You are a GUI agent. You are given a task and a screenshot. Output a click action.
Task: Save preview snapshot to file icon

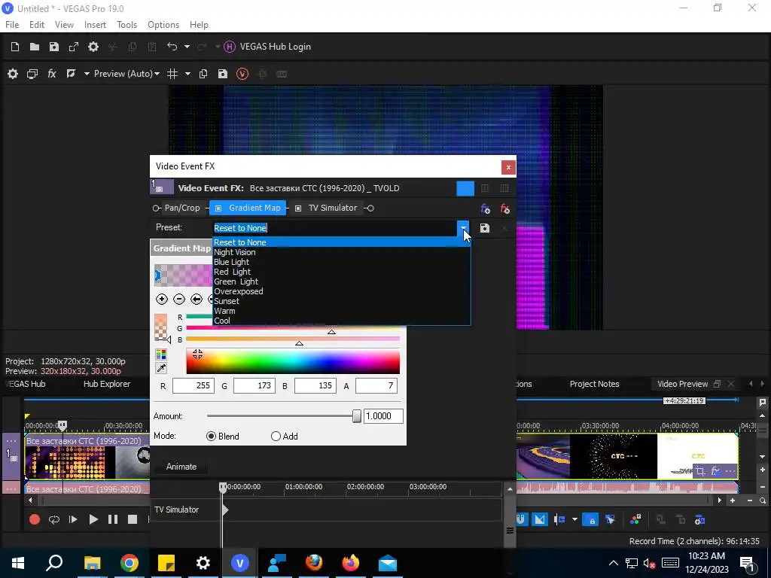223,74
